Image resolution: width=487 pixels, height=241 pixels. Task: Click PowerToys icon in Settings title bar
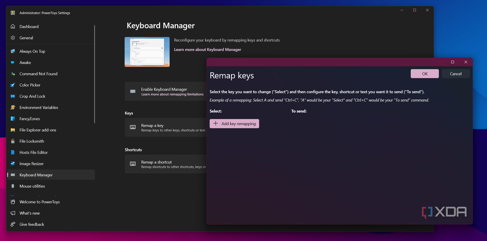coord(13,13)
